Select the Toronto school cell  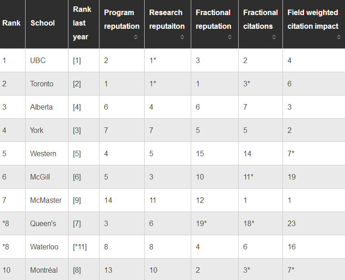click(x=42, y=84)
